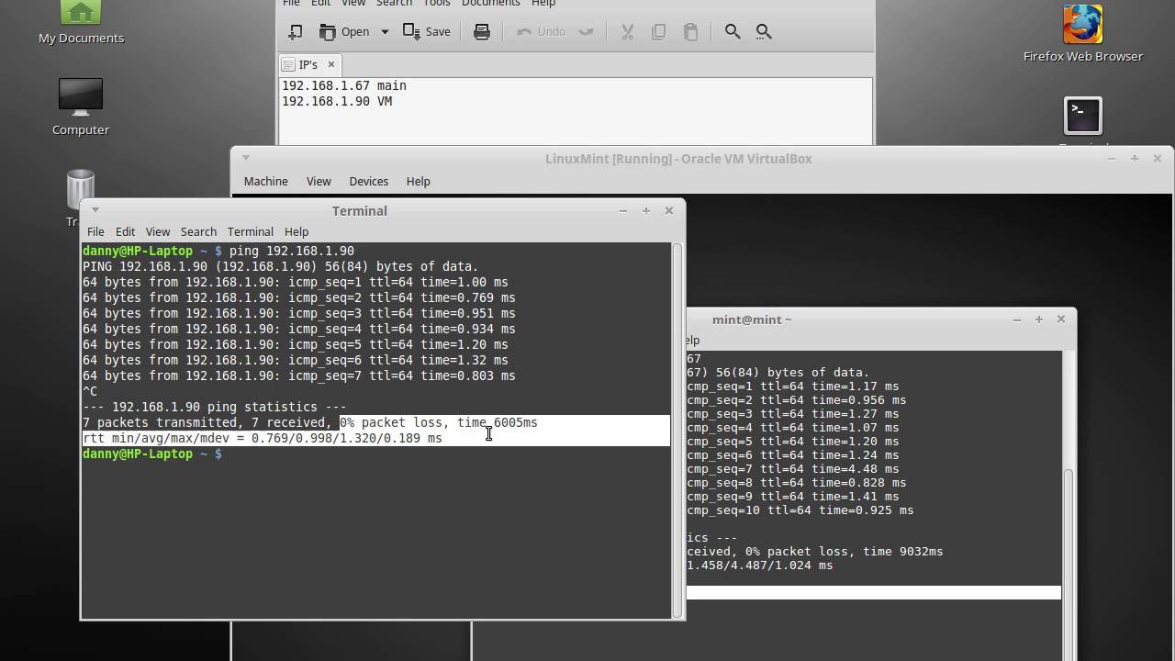Click the mint@mint window title
This screenshot has width=1175, height=661.
(752, 319)
